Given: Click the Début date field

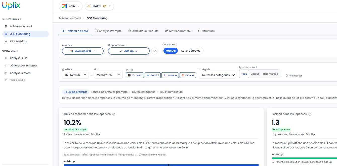Looking at the screenshot, I should pyautogui.click(x=75, y=75).
